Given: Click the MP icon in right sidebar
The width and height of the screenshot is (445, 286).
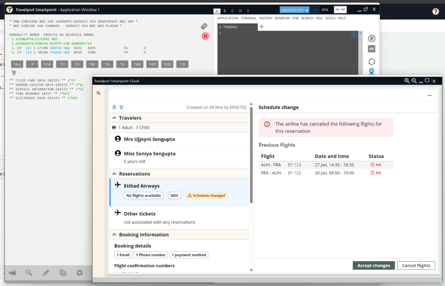Looking at the screenshot, I should [x=371, y=49].
